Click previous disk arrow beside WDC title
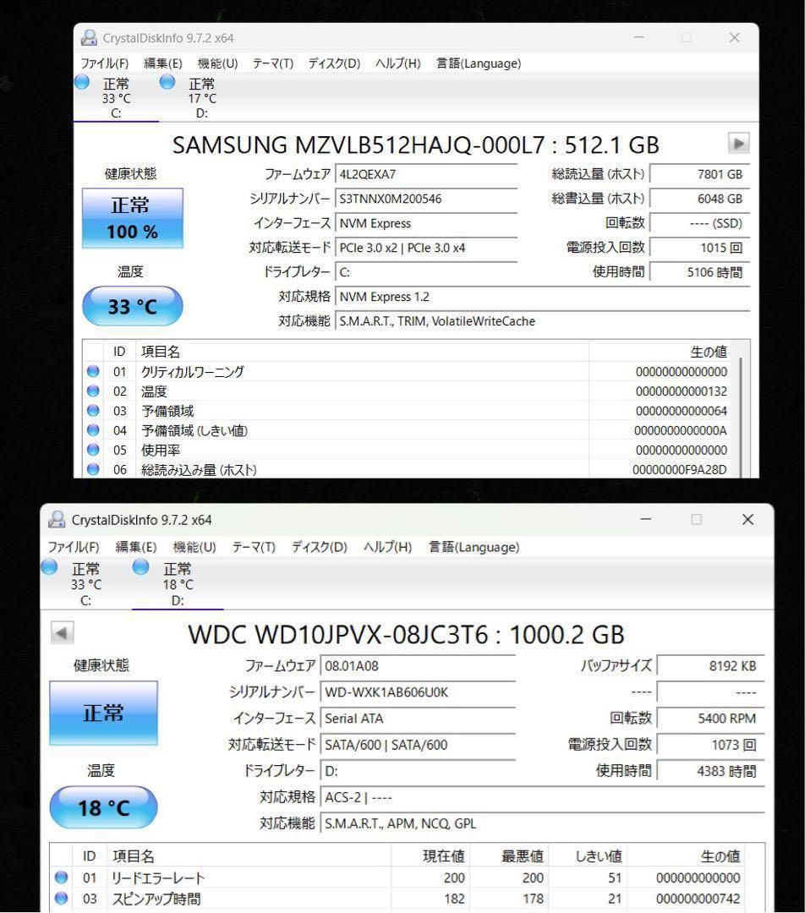 pyautogui.click(x=63, y=632)
